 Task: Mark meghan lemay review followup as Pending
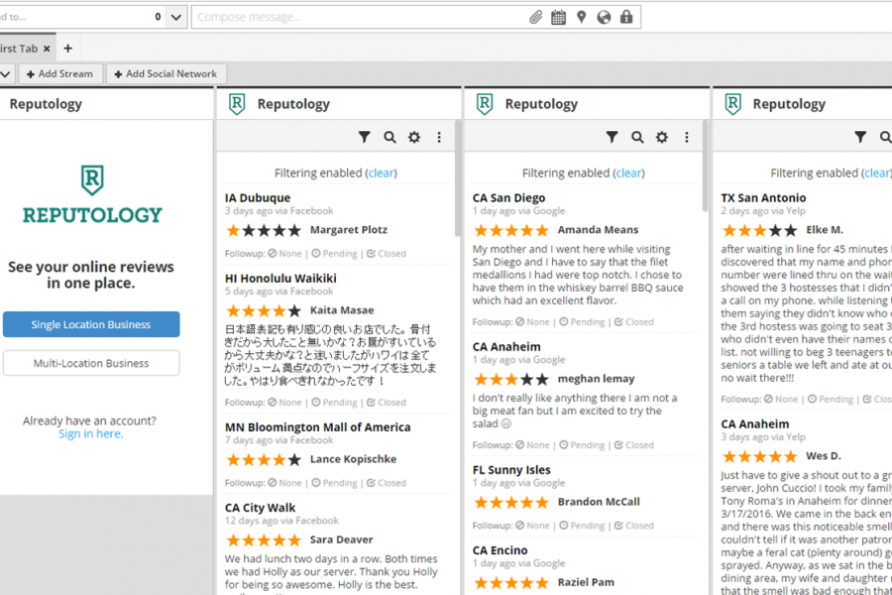(582, 444)
